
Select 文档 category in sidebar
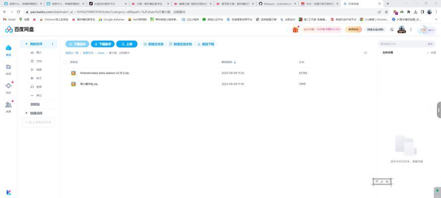[36, 61]
